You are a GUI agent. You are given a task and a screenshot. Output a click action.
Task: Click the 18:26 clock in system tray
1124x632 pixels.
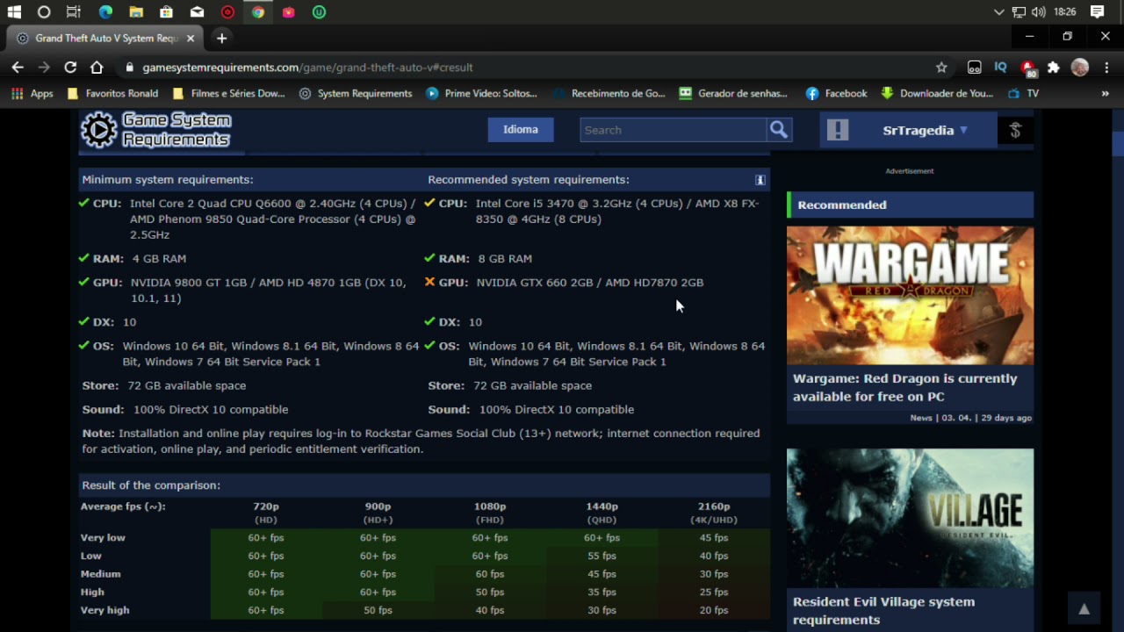(1065, 12)
